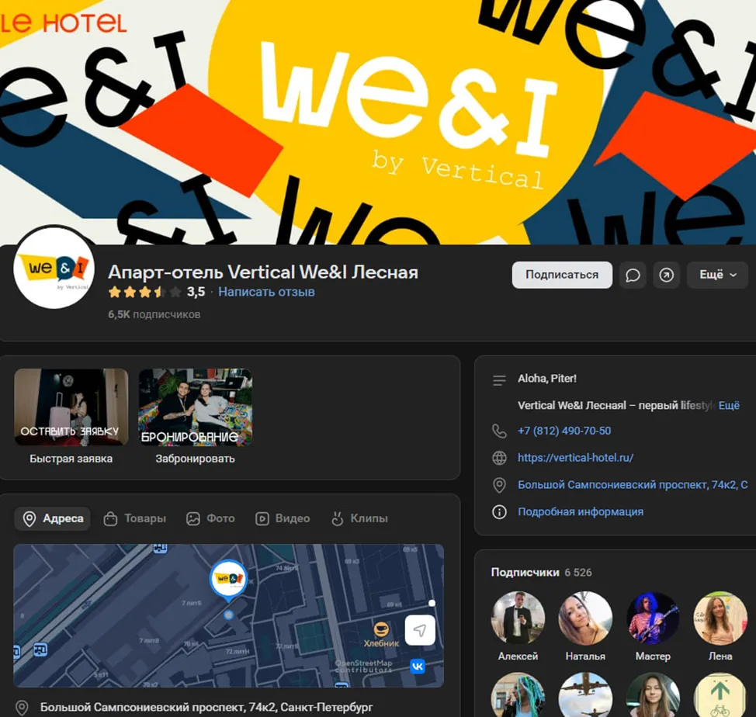Open the Ещё dropdown menu

pos(717,275)
